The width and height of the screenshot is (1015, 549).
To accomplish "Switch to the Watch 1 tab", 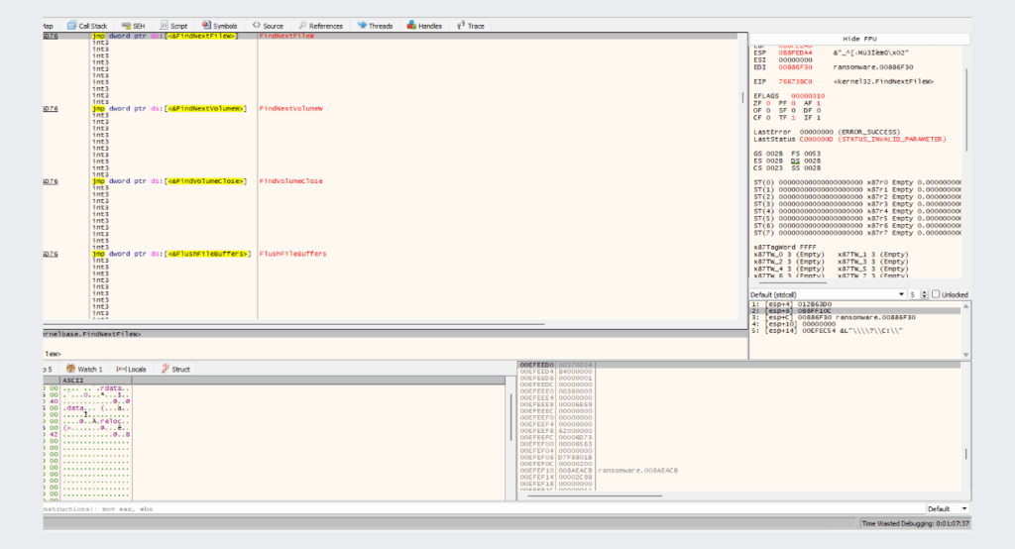I will (x=84, y=369).
